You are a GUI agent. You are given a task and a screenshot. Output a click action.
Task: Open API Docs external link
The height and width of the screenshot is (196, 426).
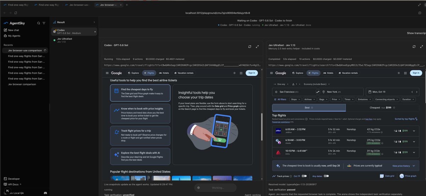point(13,184)
